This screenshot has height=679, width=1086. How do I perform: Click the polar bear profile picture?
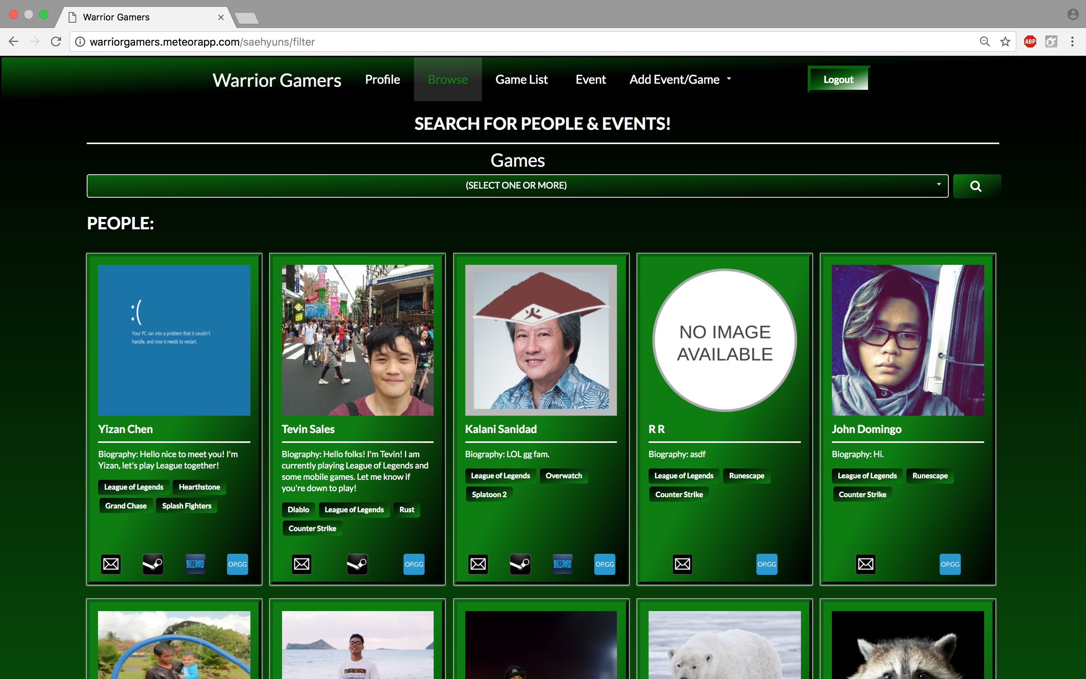tap(725, 645)
